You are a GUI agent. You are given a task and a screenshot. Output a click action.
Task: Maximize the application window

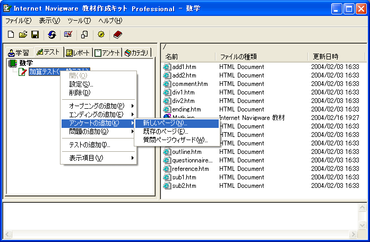(x=349, y=9)
